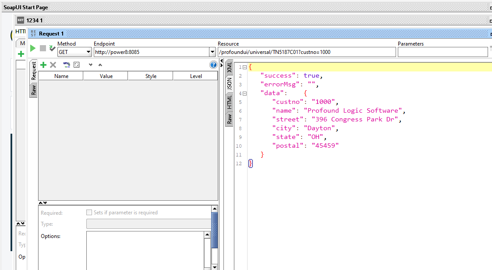Click the reset parameter values icon
Screen dimensions: 492x270
click(77, 65)
